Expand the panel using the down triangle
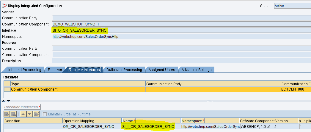The image size is (311, 132). 8,101
